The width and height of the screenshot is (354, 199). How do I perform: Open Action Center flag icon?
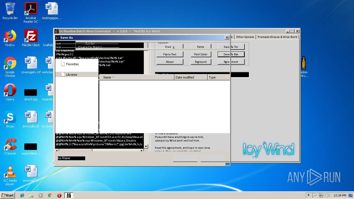[x=314, y=195]
